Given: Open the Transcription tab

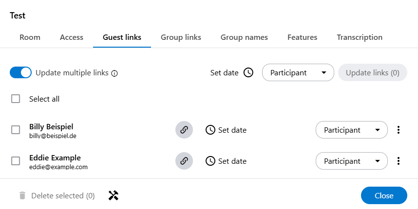Looking at the screenshot, I should coord(359,37).
